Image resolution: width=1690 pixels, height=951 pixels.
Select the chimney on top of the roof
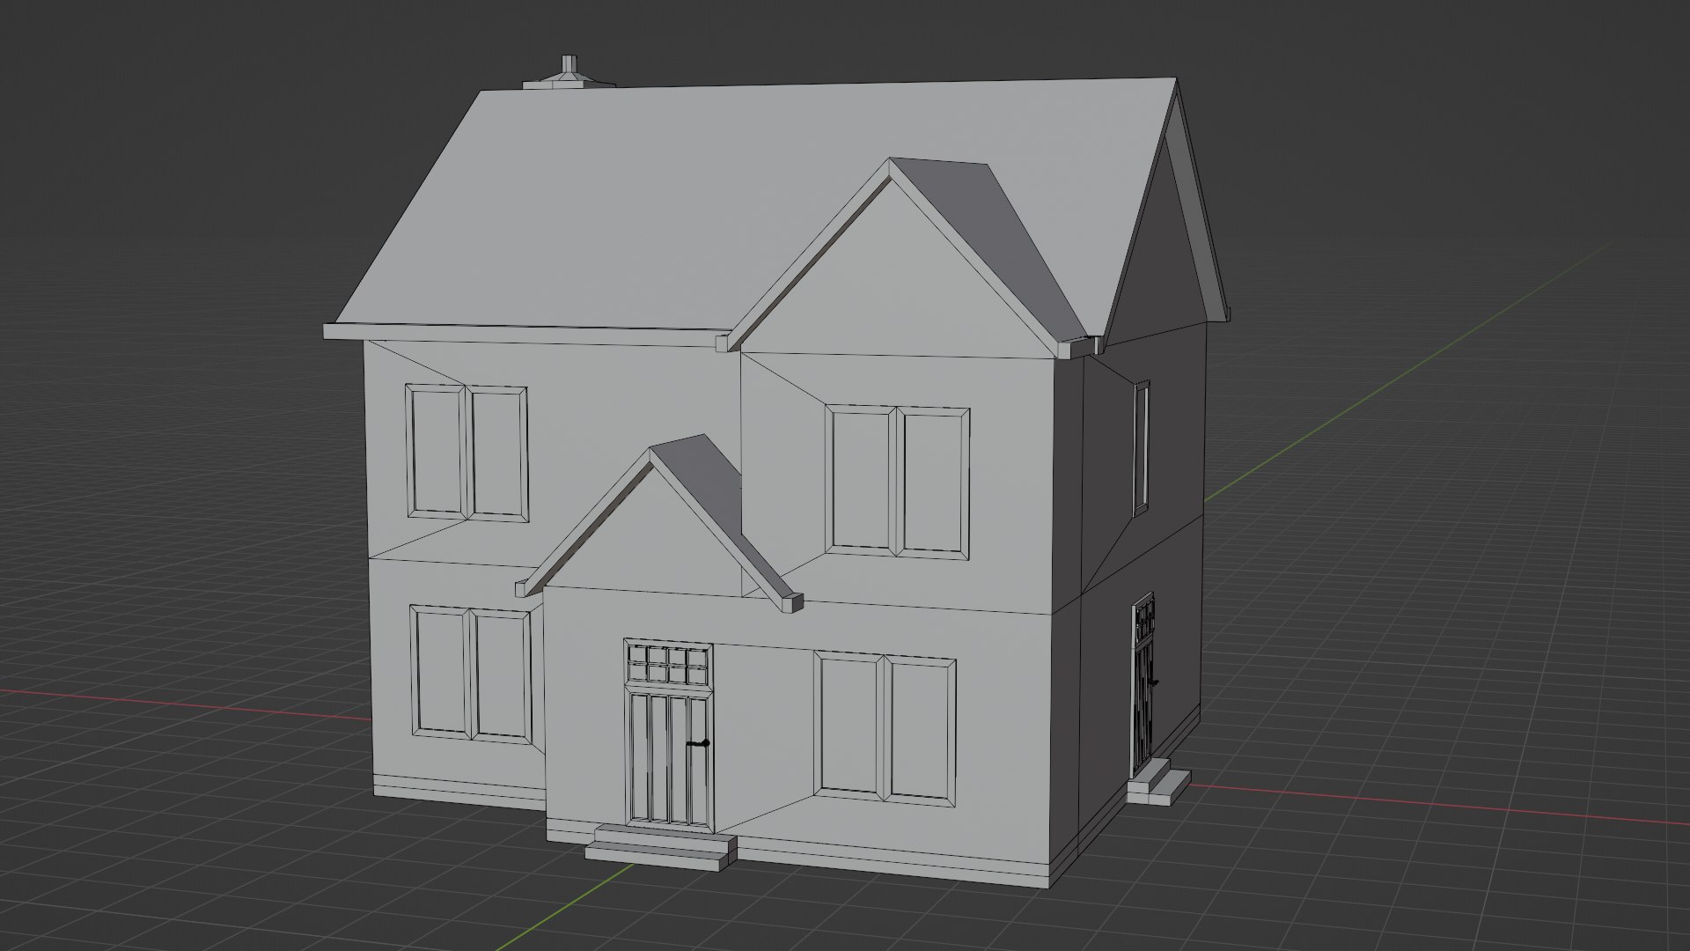(x=569, y=73)
